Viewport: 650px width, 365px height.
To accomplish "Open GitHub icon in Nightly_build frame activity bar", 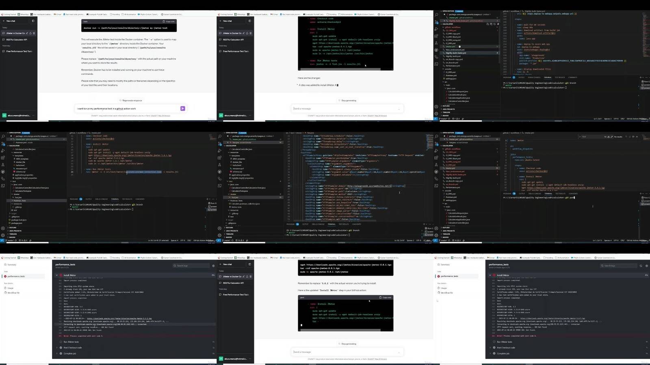I will 436,50.
